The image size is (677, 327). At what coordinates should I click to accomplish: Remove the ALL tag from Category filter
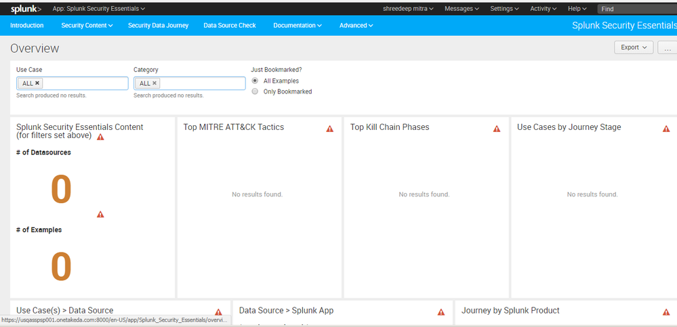pyautogui.click(x=155, y=83)
